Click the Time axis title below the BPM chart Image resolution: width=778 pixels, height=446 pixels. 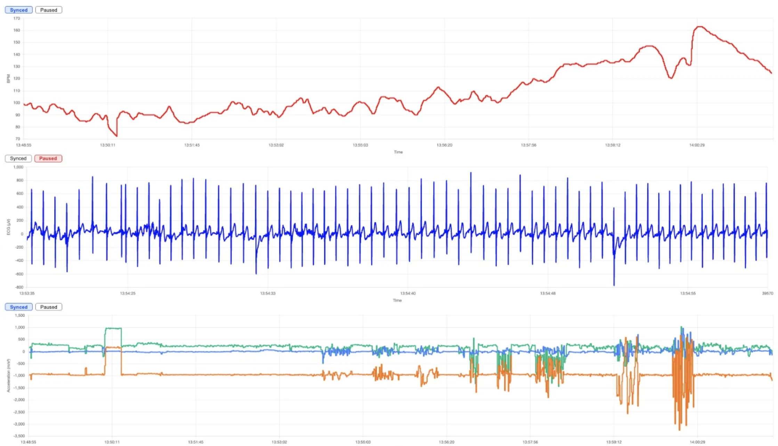398,152
